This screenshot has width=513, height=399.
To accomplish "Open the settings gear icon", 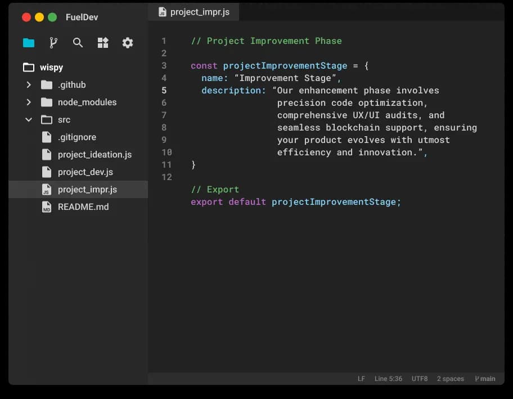I will (128, 43).
